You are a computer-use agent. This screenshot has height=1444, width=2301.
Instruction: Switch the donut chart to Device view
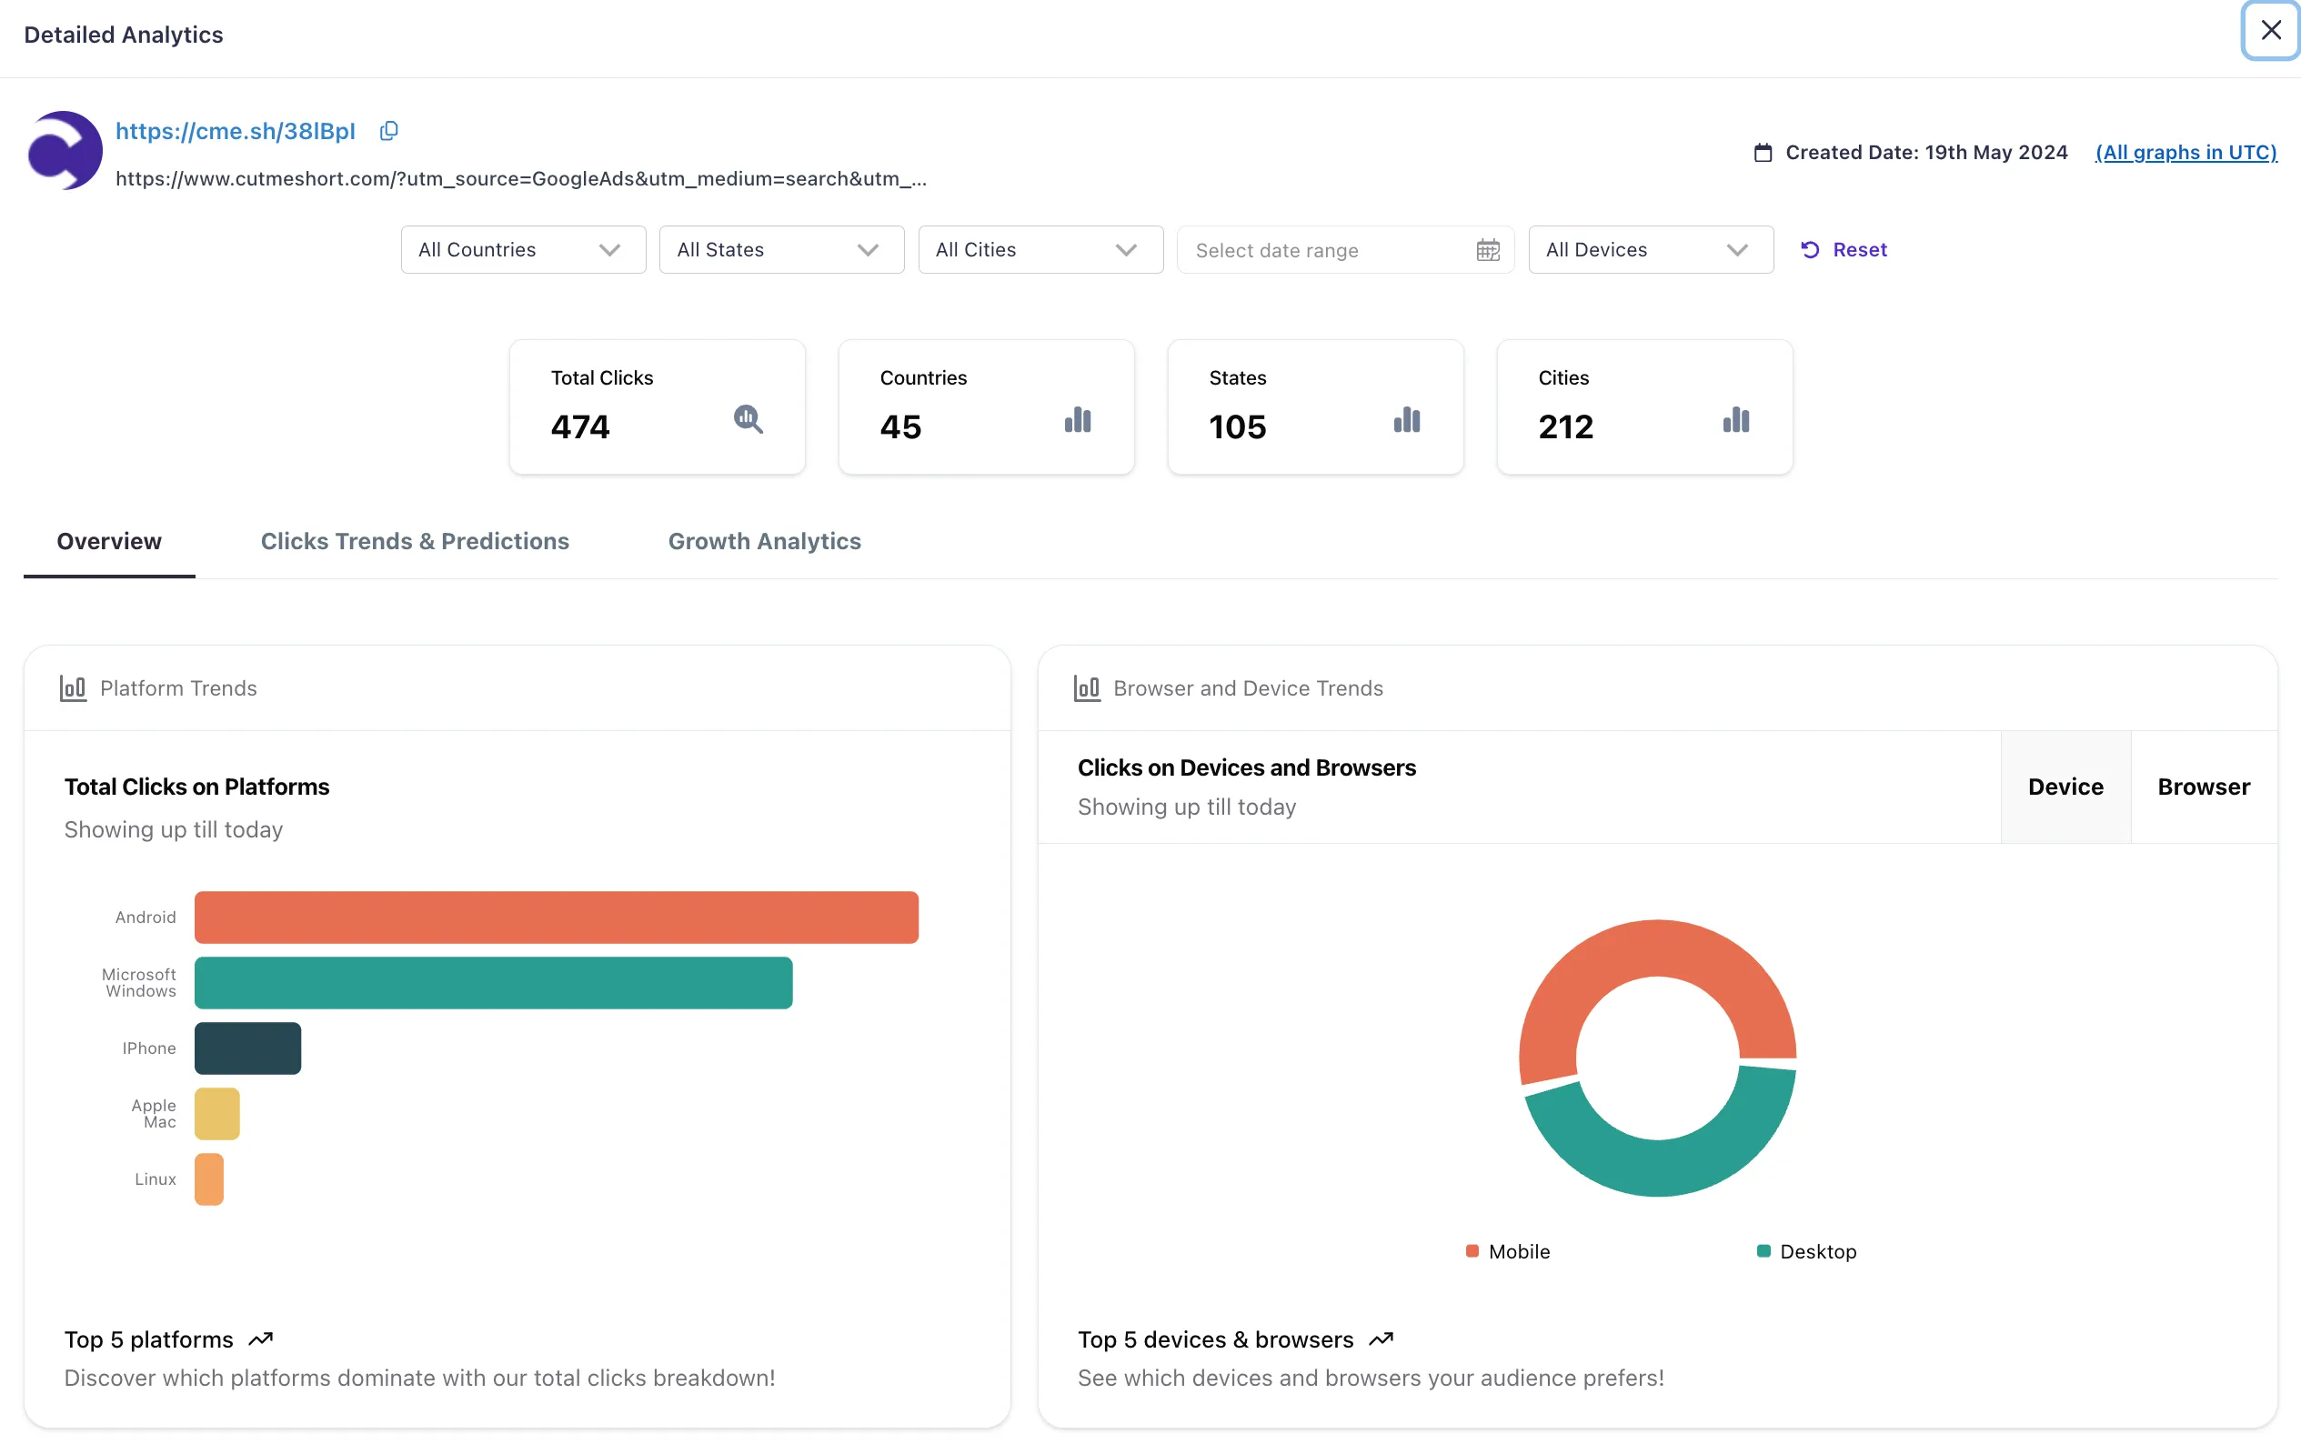(2065, 787)
